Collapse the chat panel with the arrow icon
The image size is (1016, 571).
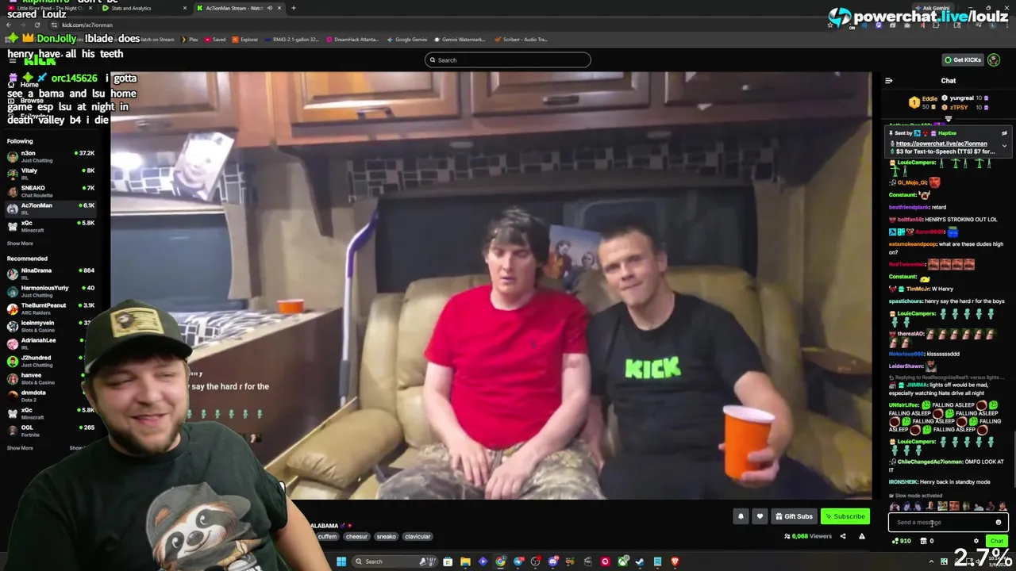point(888,80)
